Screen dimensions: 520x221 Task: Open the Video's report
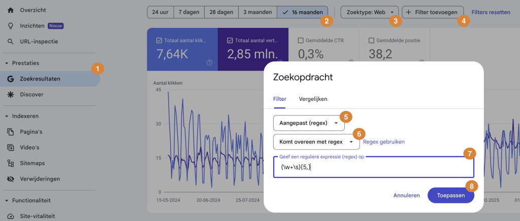(29, 148)
